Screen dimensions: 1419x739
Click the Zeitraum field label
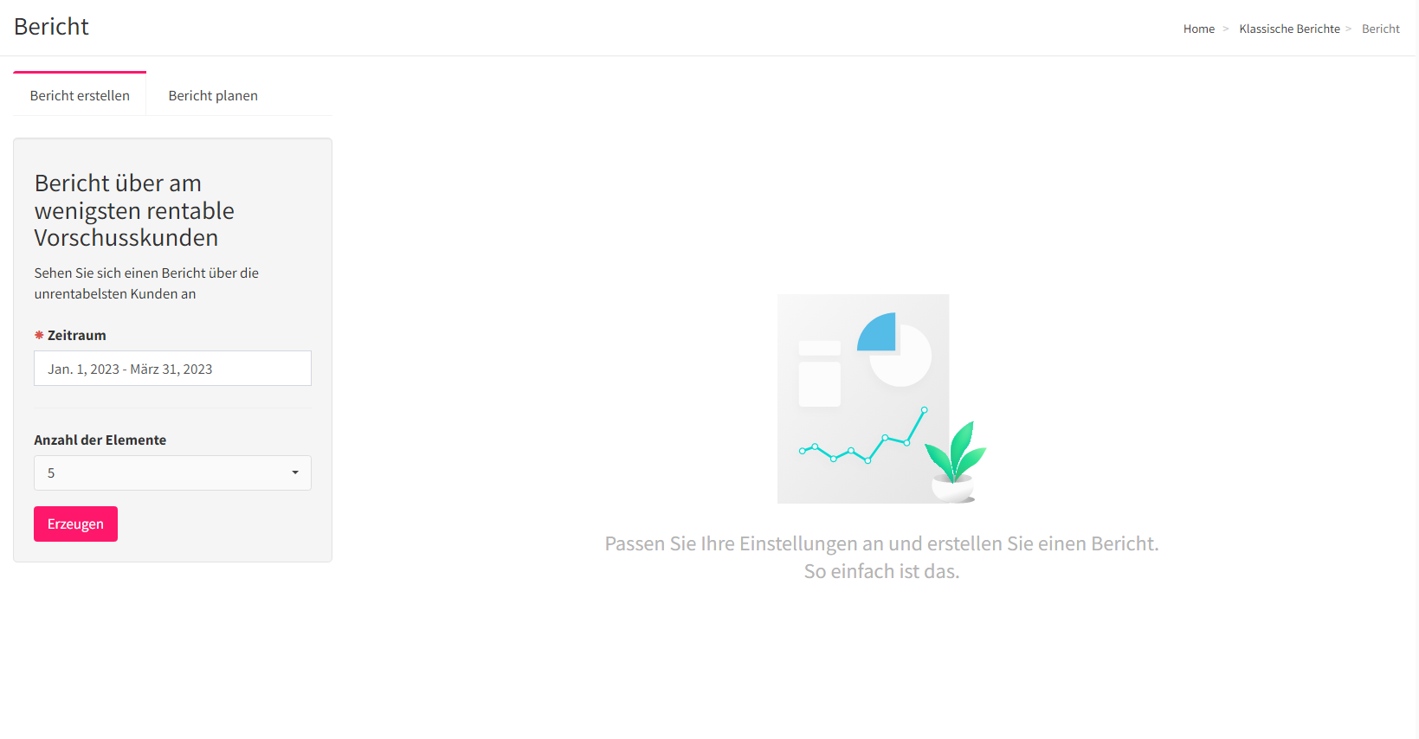[76, 335]
